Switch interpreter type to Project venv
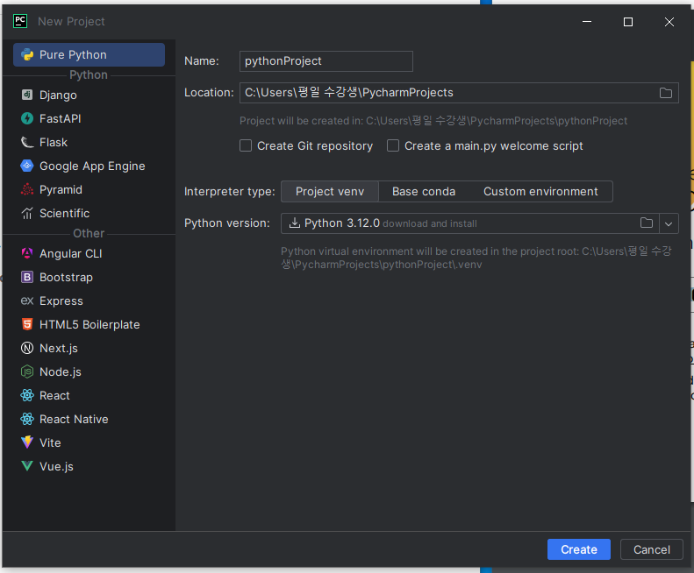Screen dimensions: 694x573 coord(330,192)
